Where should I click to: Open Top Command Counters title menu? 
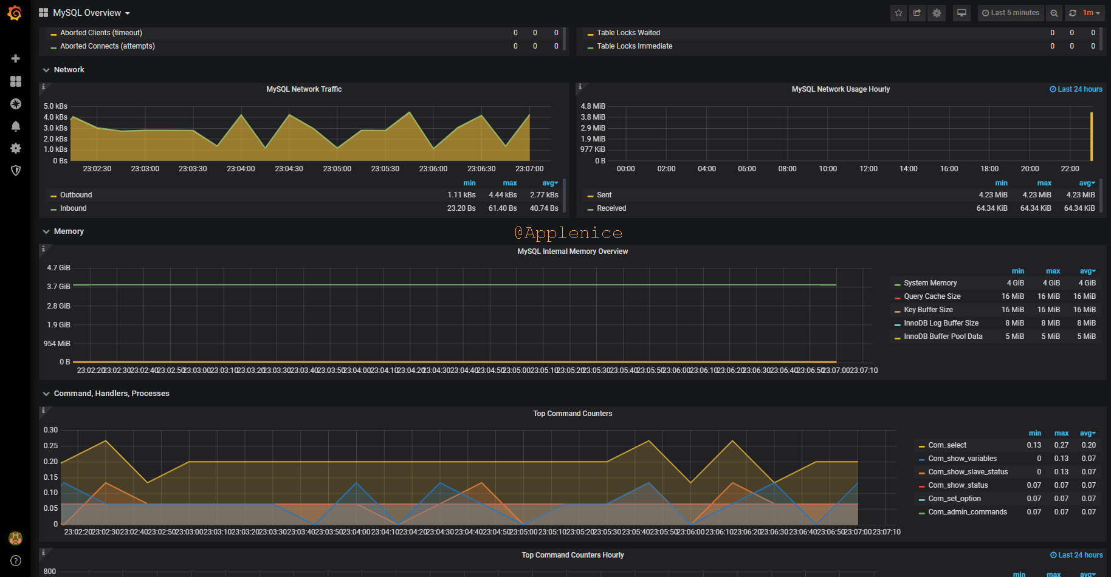(x=573, y=414)
